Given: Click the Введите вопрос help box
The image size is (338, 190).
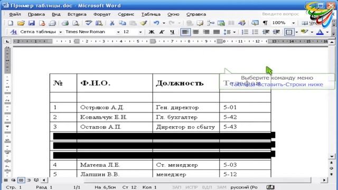Looking at the screenshot, I should pos(280,14).
